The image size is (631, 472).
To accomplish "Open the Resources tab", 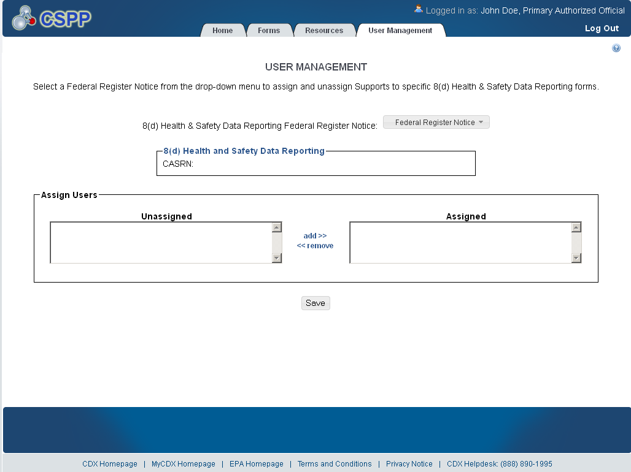I will 324,30.
